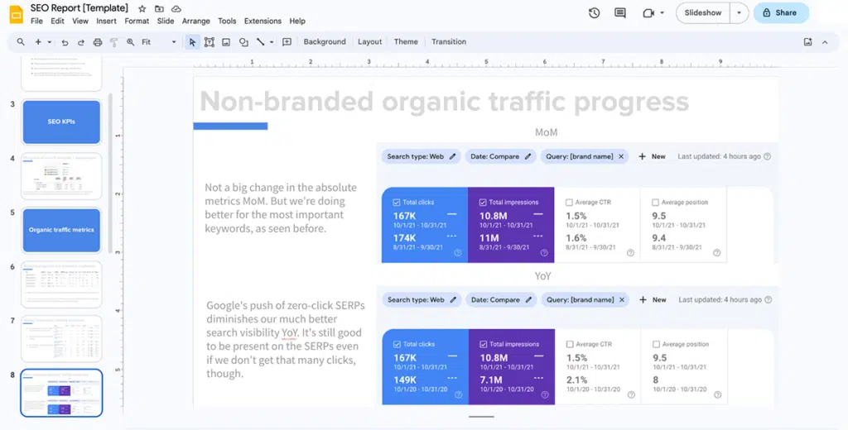
Task: Start the Slideshow
Action: pyautogui.click(x=703, y=13)
